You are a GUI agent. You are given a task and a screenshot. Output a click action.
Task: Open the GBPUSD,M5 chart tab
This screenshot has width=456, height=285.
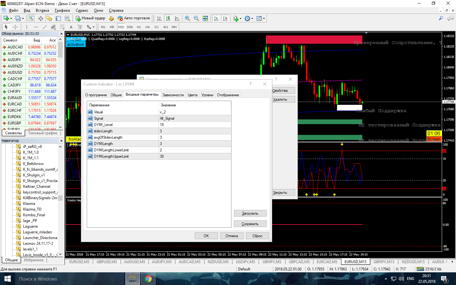(x=107, y=262)
